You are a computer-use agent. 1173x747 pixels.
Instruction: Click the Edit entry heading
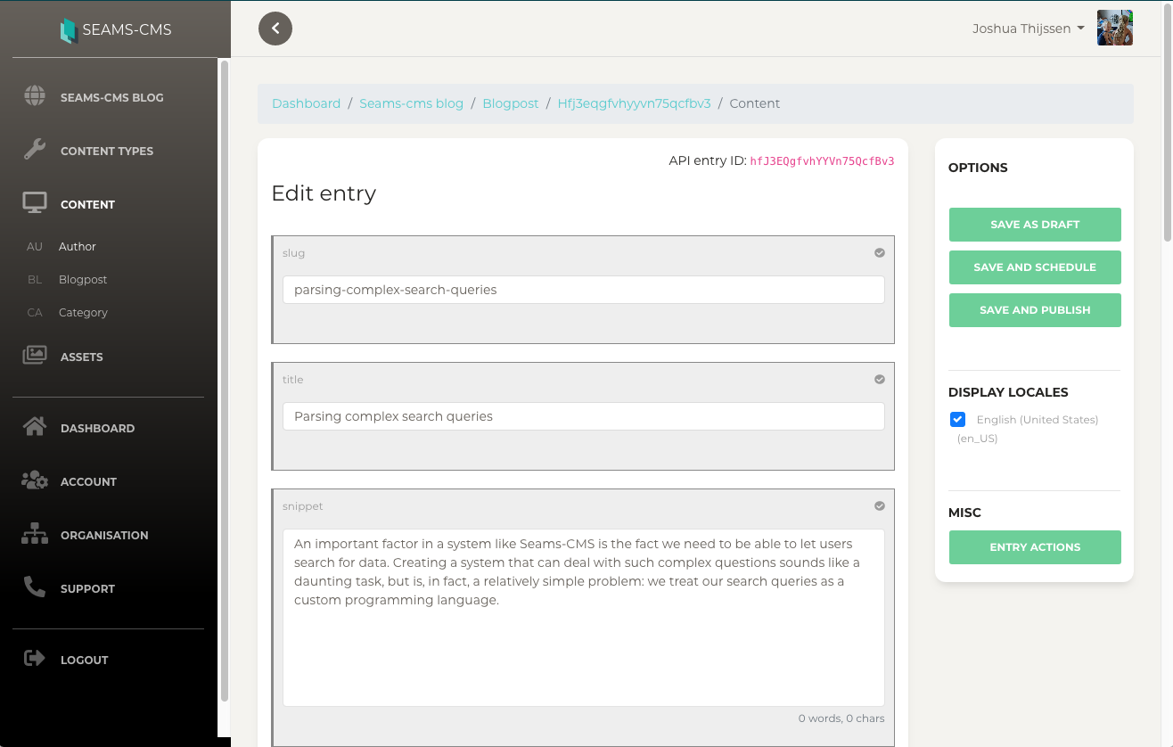point(324,193)
